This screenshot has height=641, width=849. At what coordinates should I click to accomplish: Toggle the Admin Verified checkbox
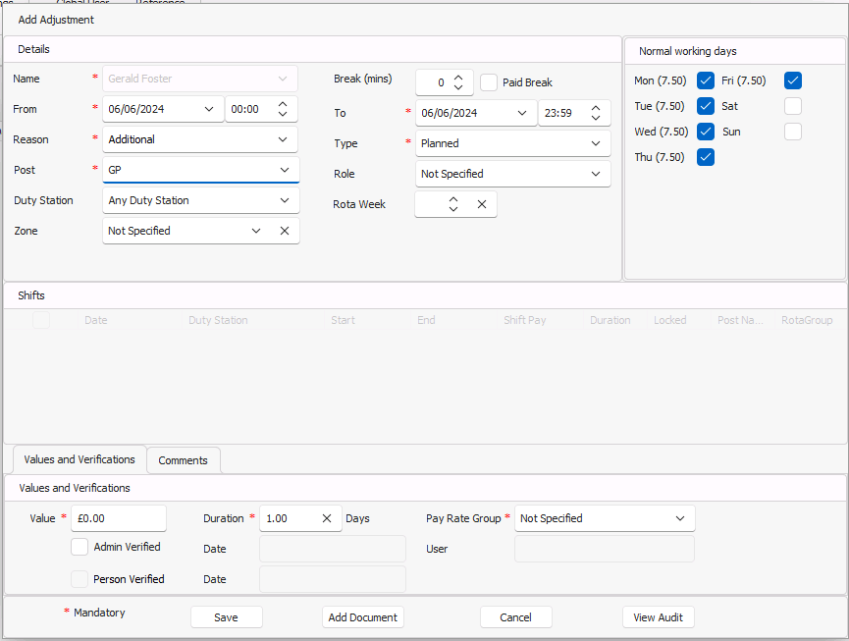80,547
